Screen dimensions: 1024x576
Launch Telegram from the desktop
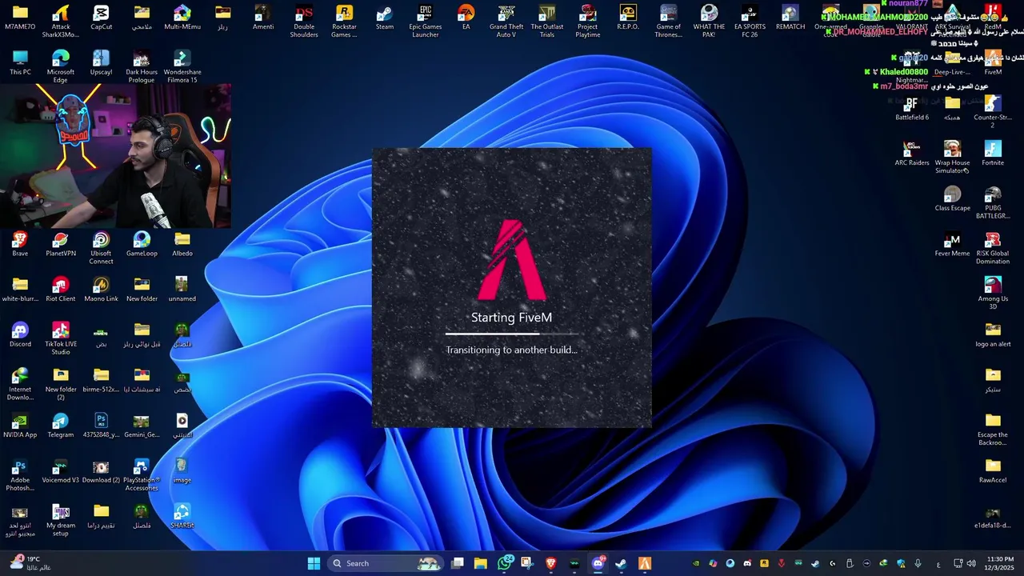61,426
